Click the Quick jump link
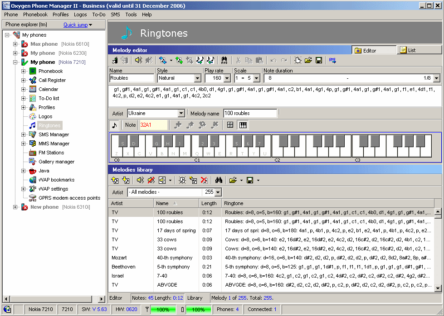 [x=75, y=25]
